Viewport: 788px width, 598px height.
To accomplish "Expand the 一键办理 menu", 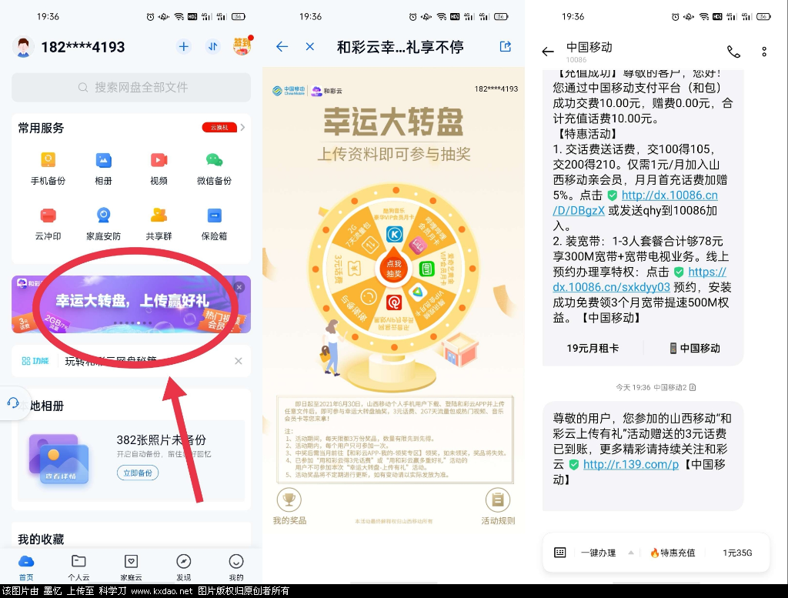I will tap(607, 553).
